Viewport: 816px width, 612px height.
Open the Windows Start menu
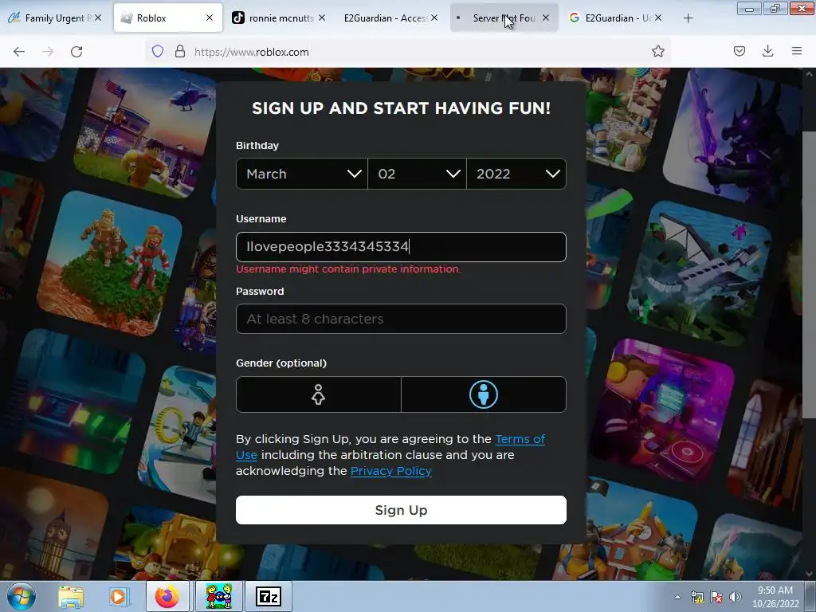click(21, 596)
